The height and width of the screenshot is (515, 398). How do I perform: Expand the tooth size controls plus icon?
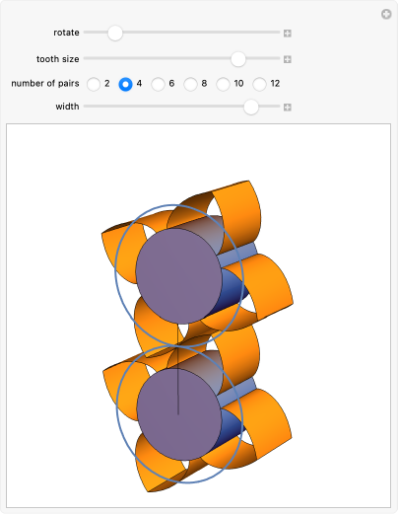point(288,59)
